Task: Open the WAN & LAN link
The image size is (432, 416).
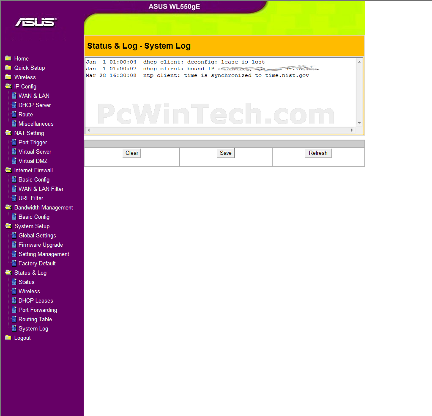Action: point(34,96)
